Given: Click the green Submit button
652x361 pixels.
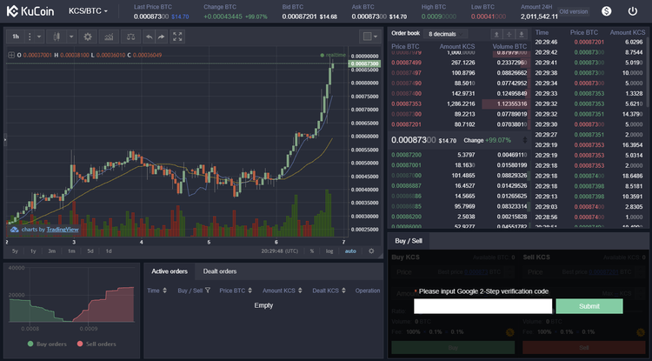Looking at the screenshot, I should [x=589, y=306].
